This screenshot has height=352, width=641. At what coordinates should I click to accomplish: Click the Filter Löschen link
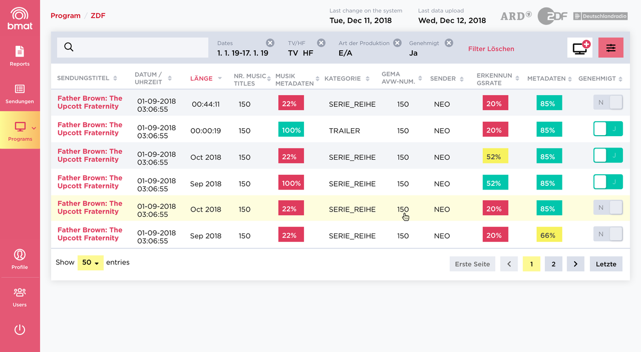[491, 48]
